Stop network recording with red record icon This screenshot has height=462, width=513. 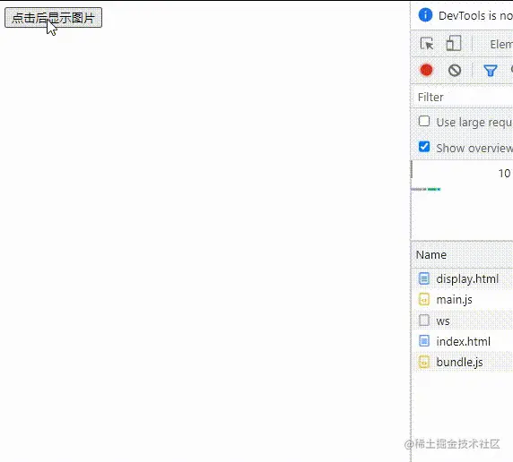pos(426,70)
